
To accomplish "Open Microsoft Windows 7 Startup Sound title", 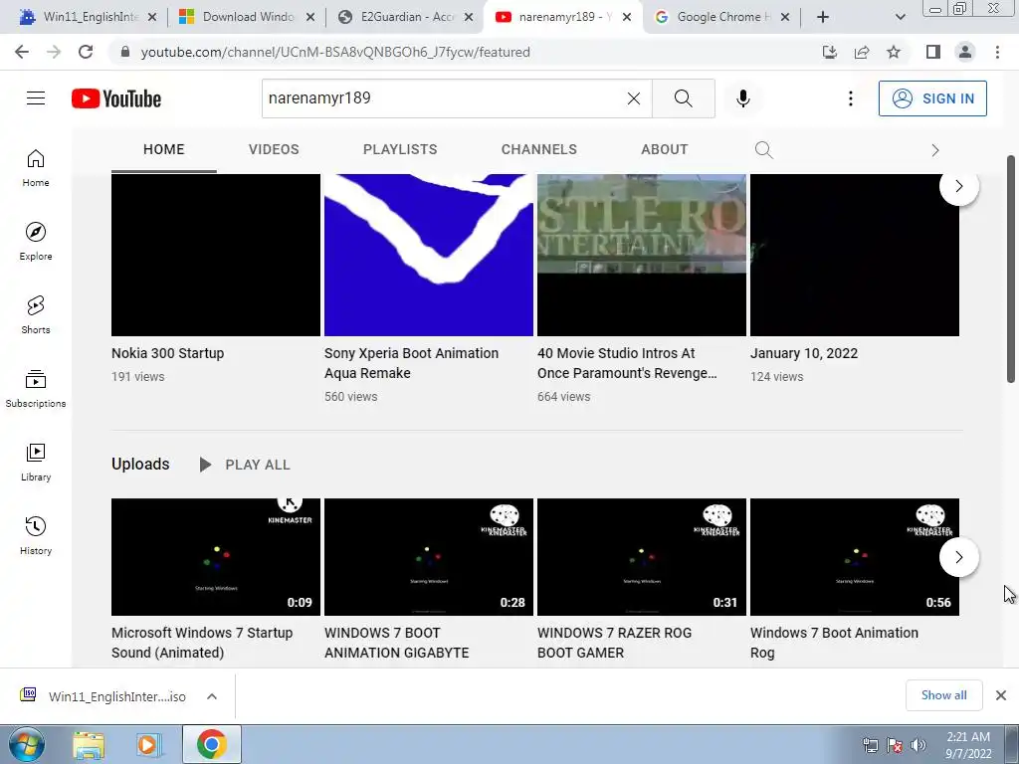I will (202, 643).
